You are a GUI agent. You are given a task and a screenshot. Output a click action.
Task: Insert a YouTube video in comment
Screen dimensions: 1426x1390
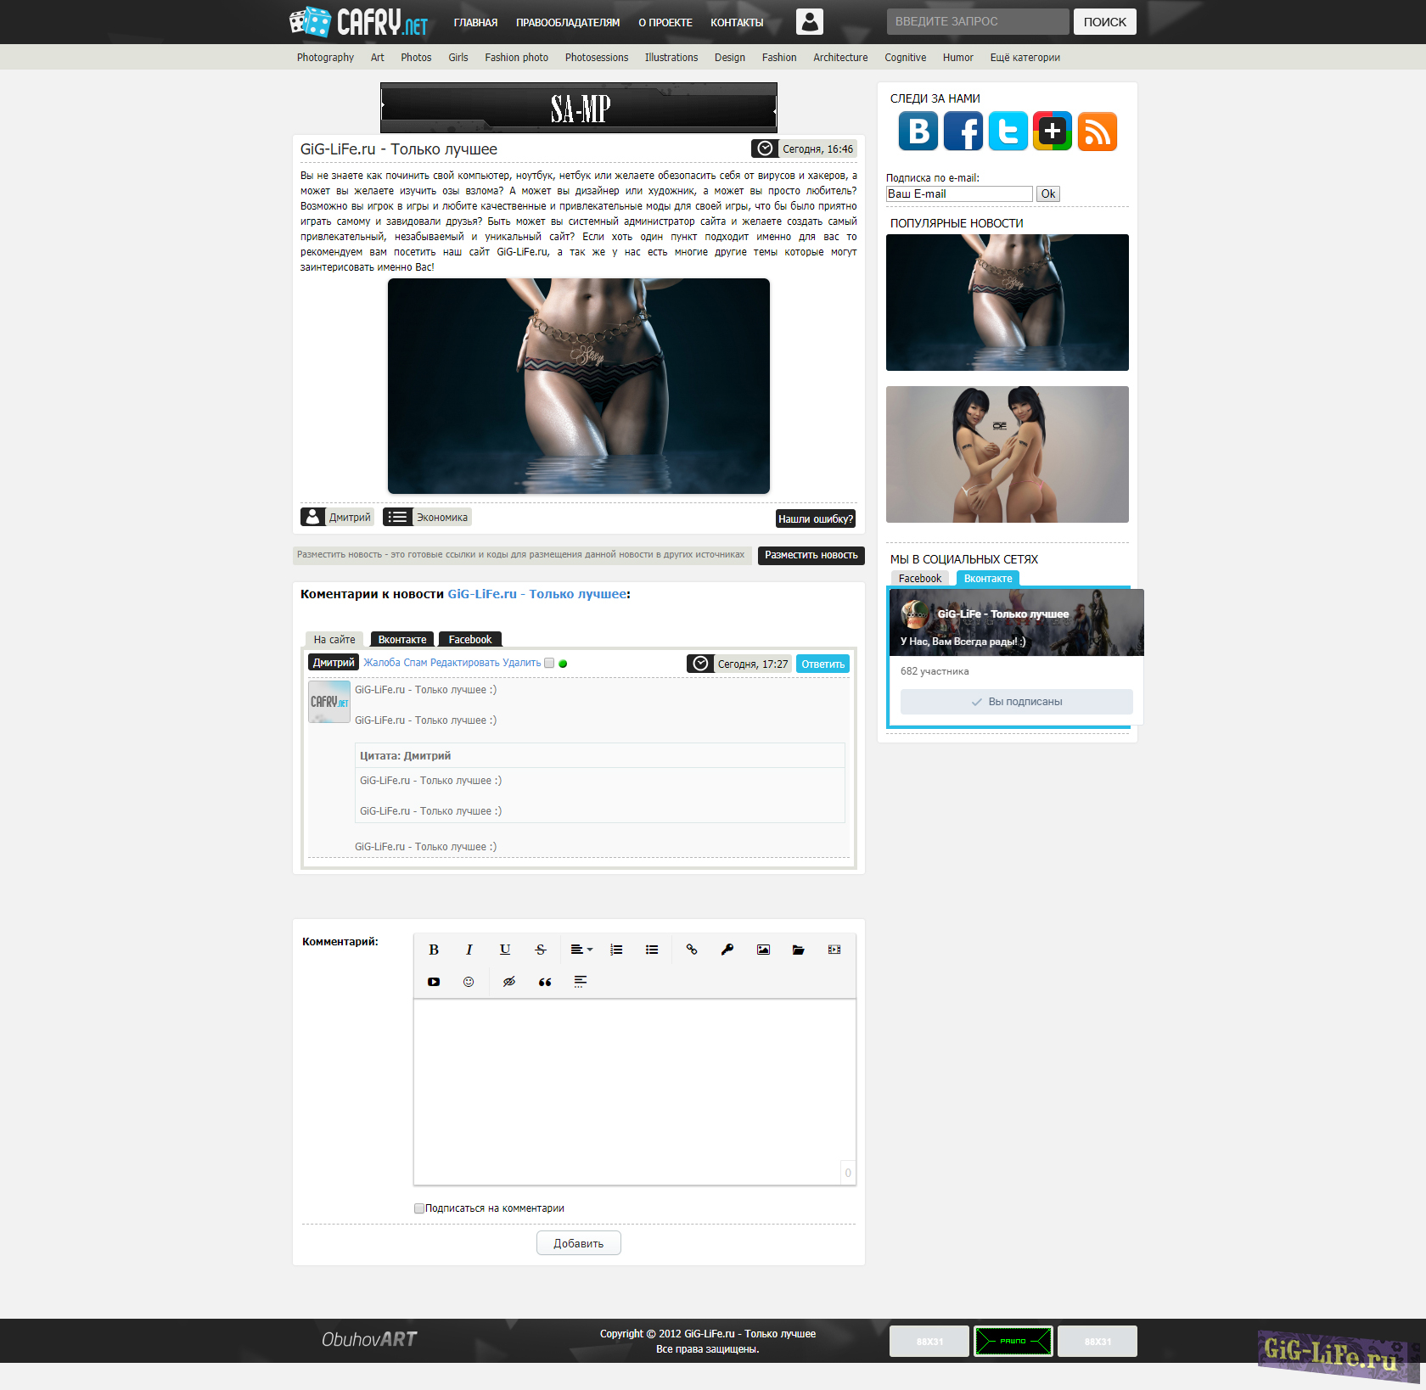pos(434,982)
